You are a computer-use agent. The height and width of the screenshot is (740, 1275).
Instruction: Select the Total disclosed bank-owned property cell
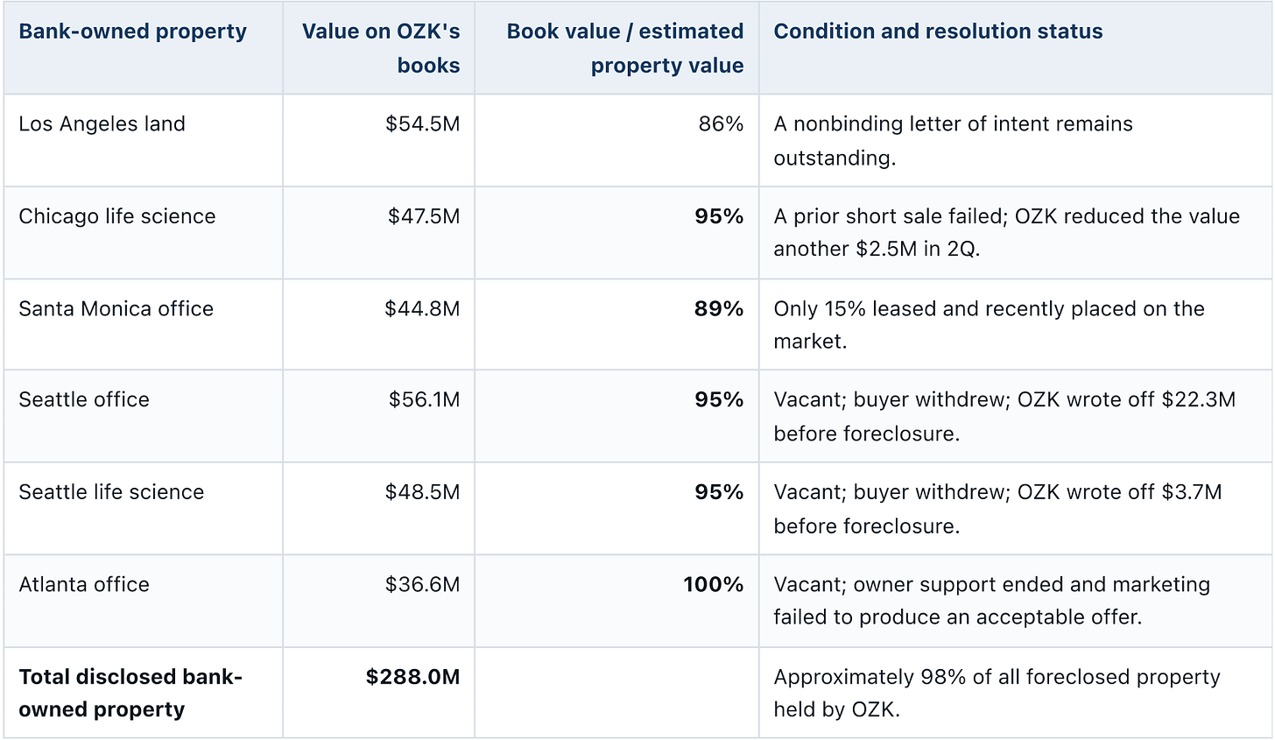pyautogui.click(x=130, y=693)
